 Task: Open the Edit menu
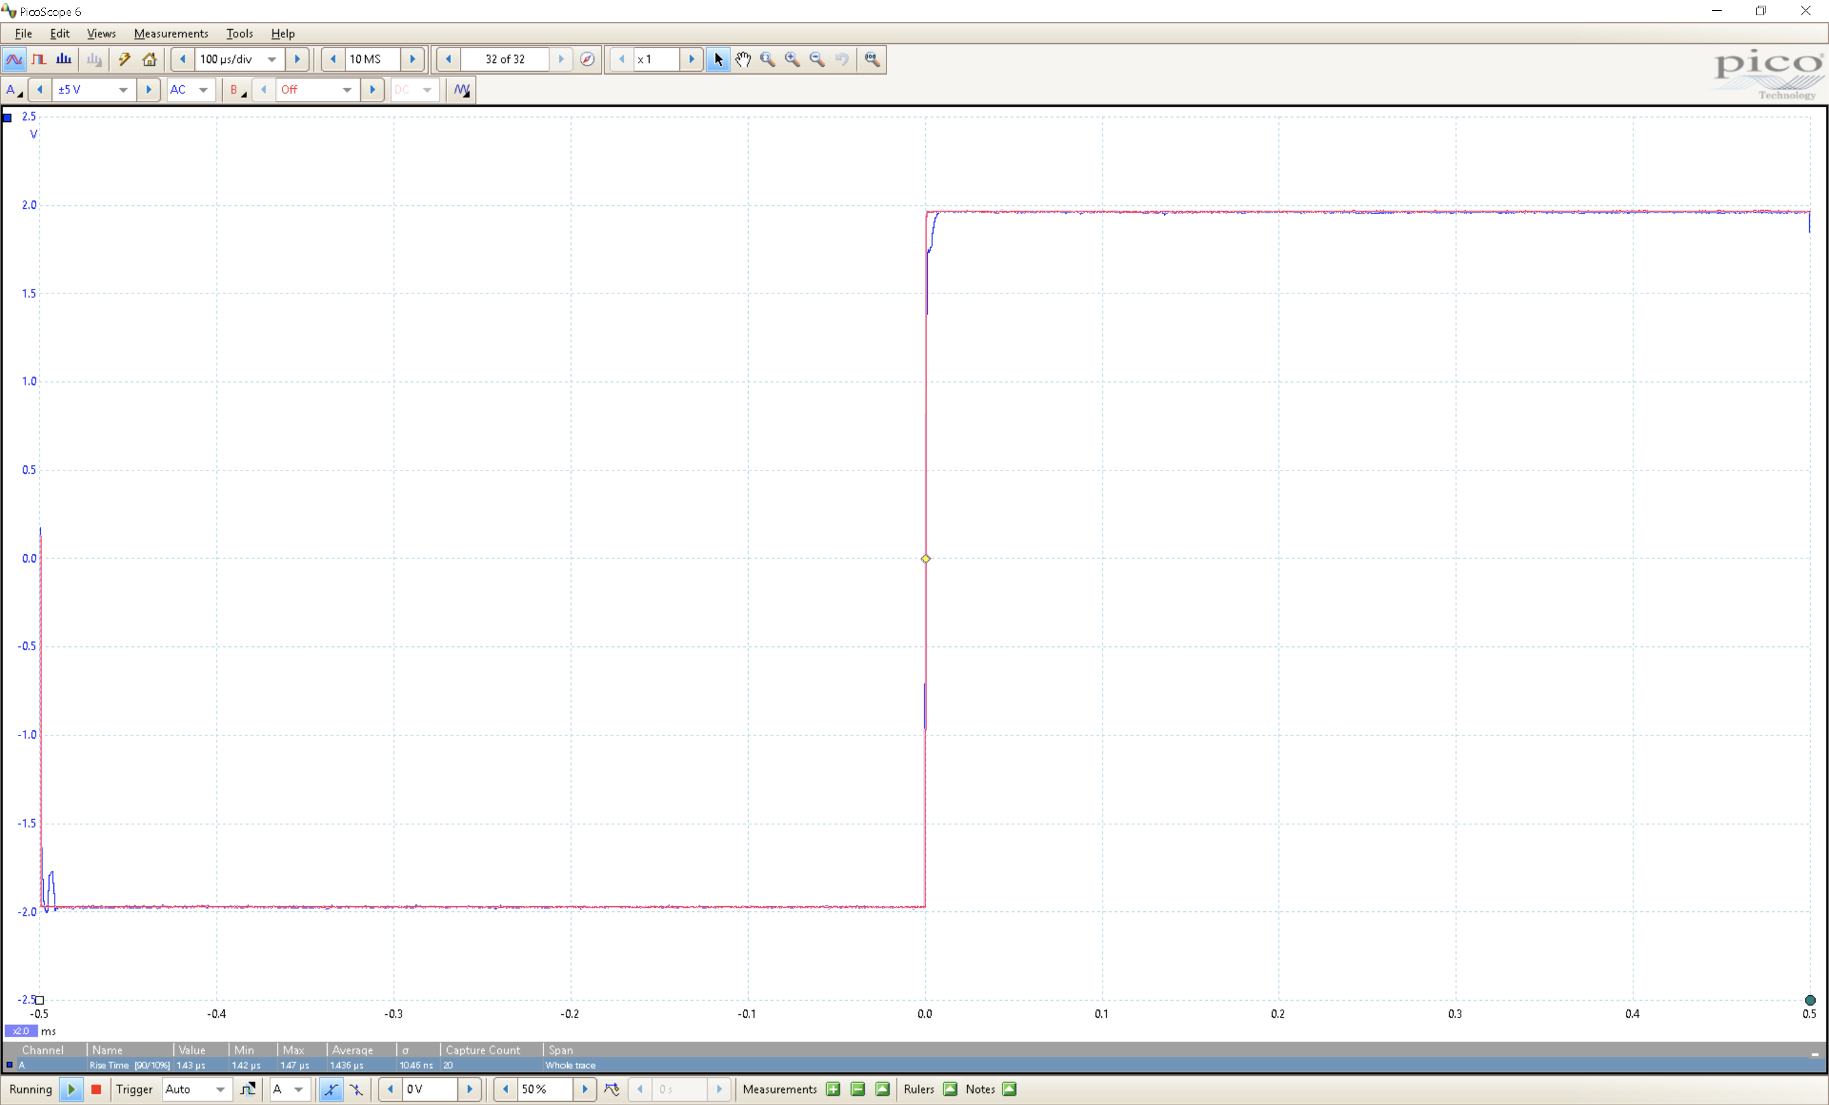[60, 34]
